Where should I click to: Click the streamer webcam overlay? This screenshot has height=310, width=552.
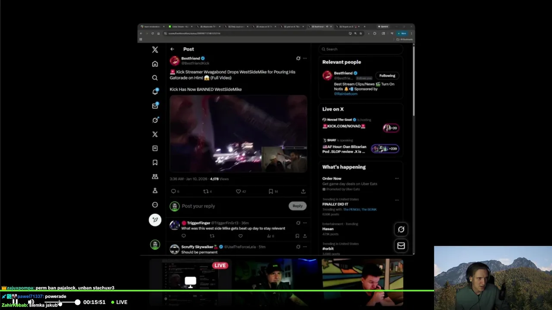(493, 278)
